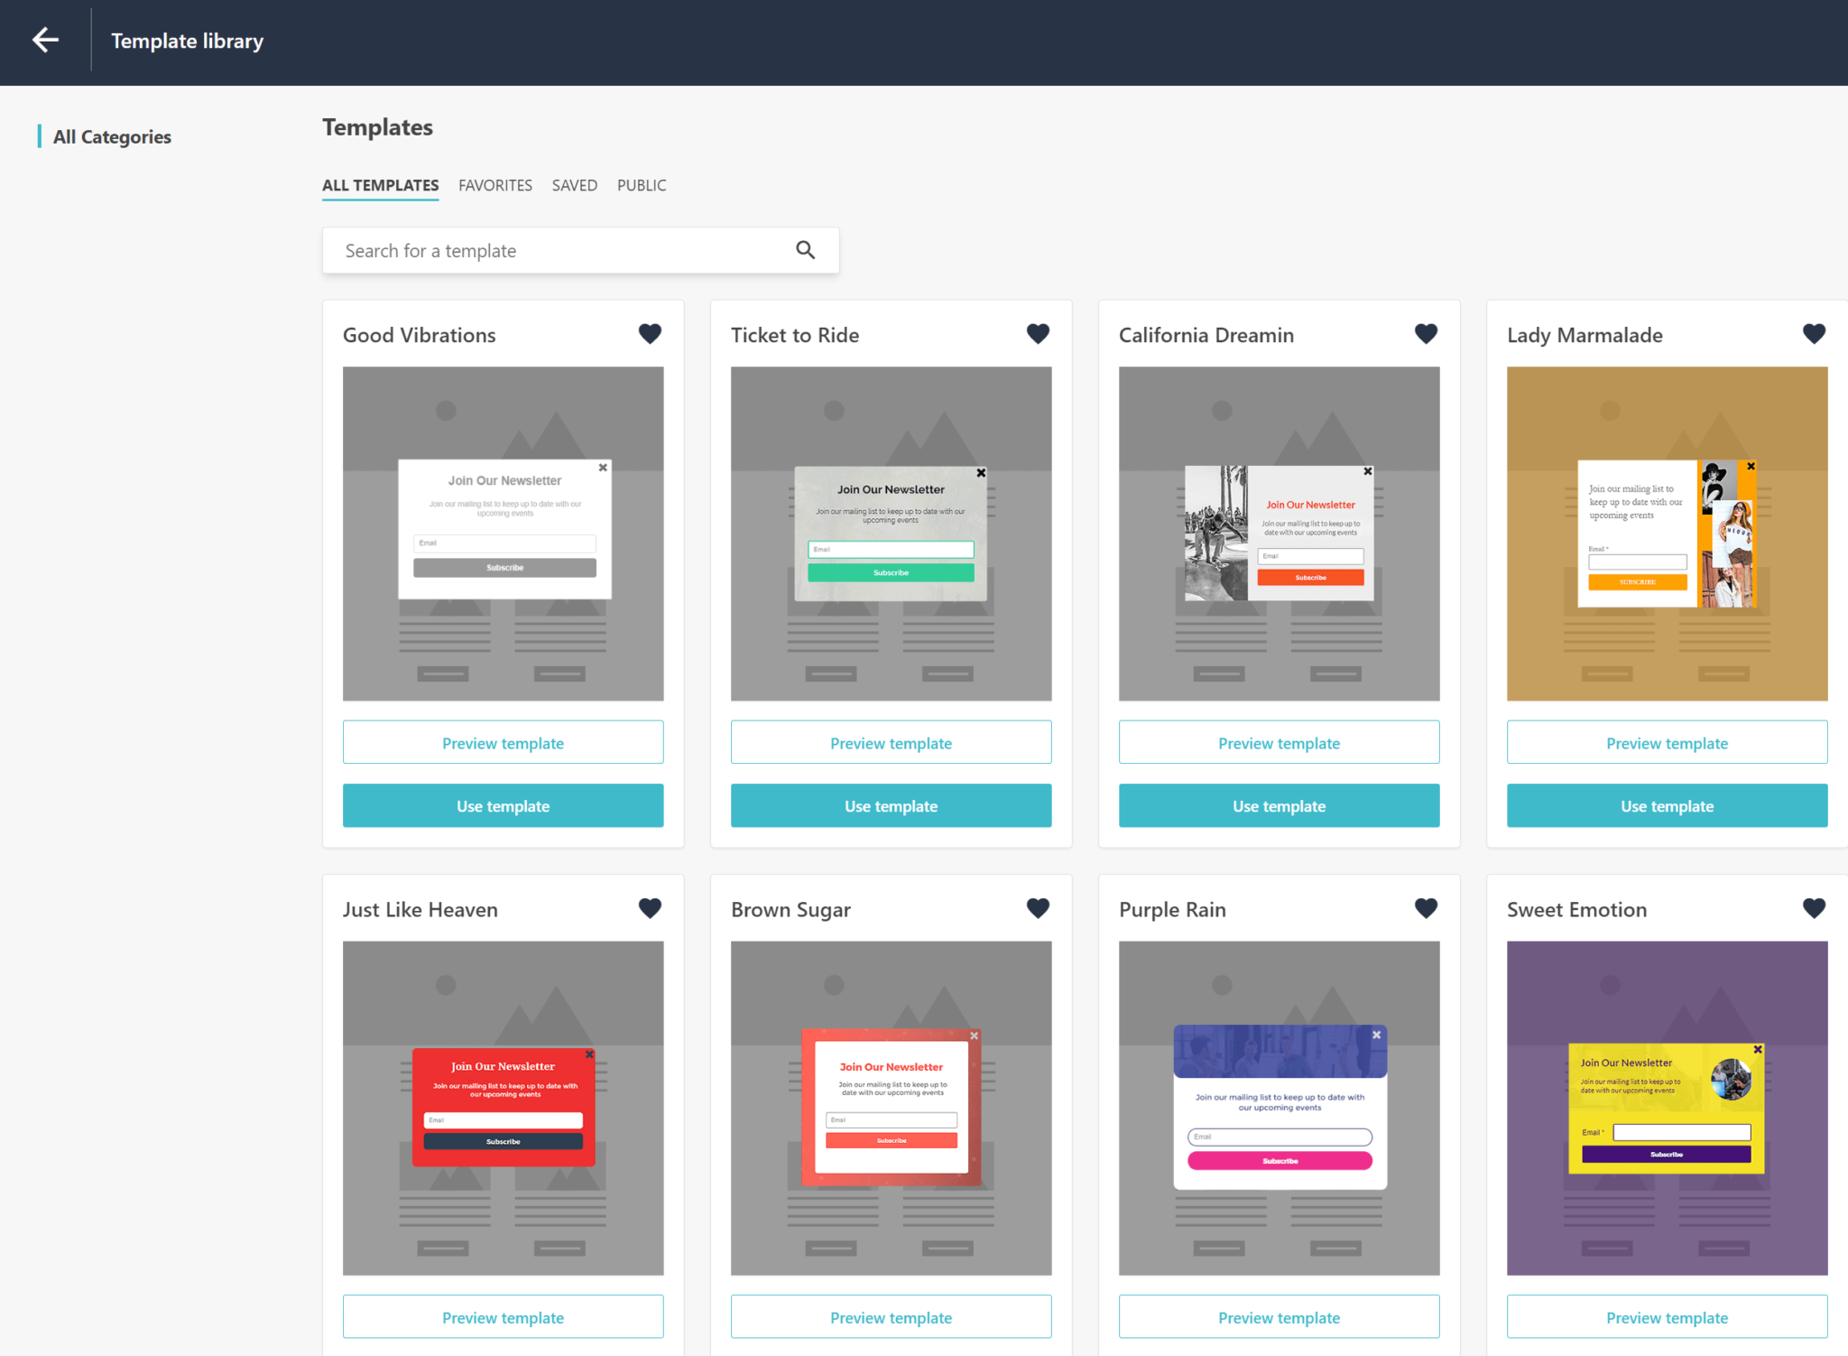Preview the Purple Rain template

[x=1279, y=1317]
